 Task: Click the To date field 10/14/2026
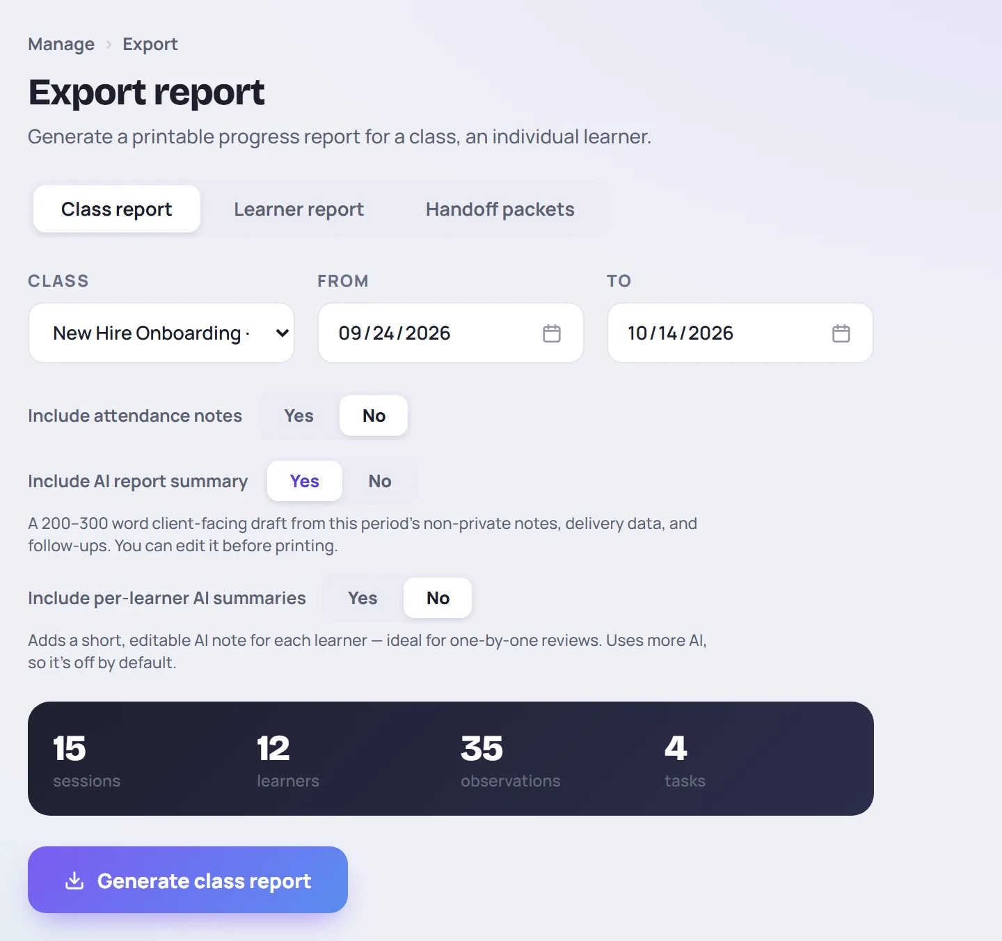pyautogui.click(x=740, y=333)
